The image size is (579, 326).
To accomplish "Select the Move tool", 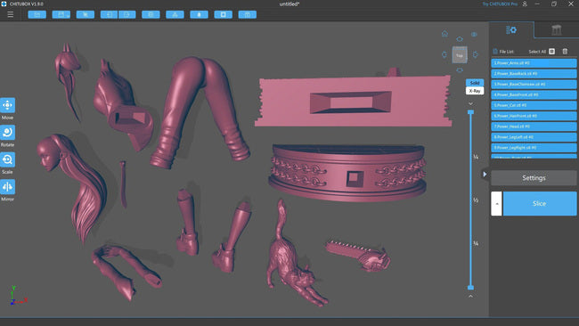I will click(x=7, y=105).
